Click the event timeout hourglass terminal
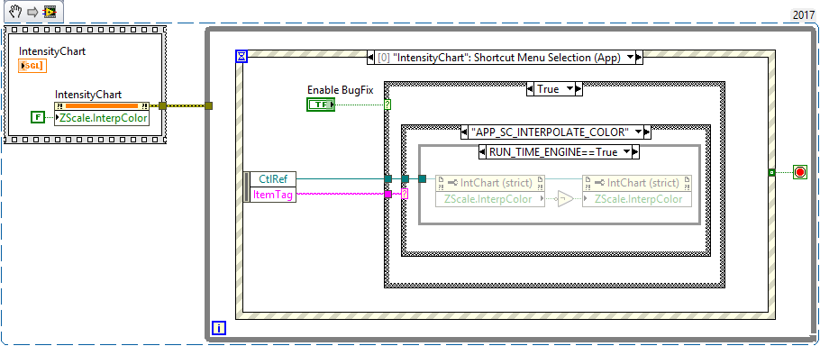Screen dimensions: 820x346 [x=241, y=56]
